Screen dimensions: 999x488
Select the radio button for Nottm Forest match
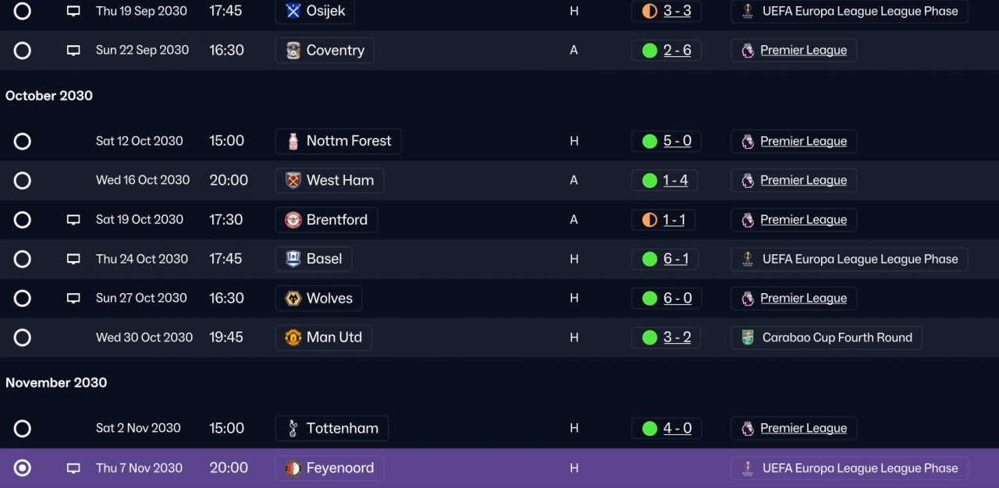23,141
